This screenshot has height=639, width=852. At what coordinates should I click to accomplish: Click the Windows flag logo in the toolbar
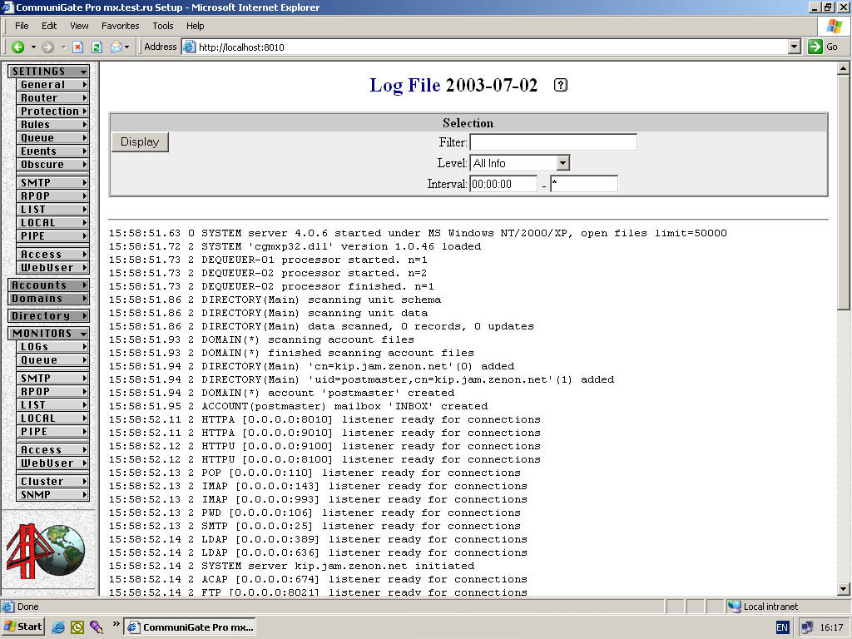pos(834,26)
